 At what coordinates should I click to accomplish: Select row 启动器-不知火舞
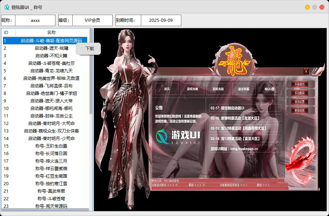point(45,56)
